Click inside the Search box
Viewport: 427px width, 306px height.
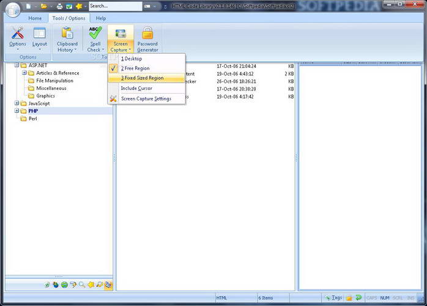pyautogui.click(x=116, y=6)
